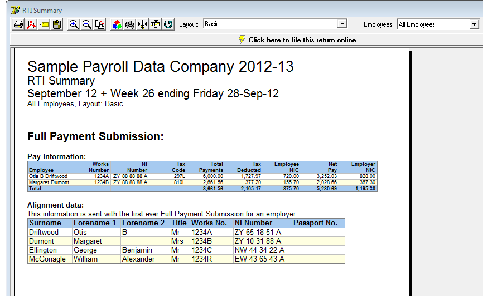The height and width of the screenshot is (296, 483).
Task: Click here to file this return online
Action: click(x=302, y=40)
